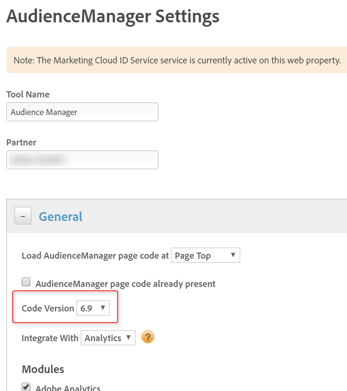The image size is (347, 391).
Task: Expand the Integrate With Analytics dropdown
Action: point(108,338)
